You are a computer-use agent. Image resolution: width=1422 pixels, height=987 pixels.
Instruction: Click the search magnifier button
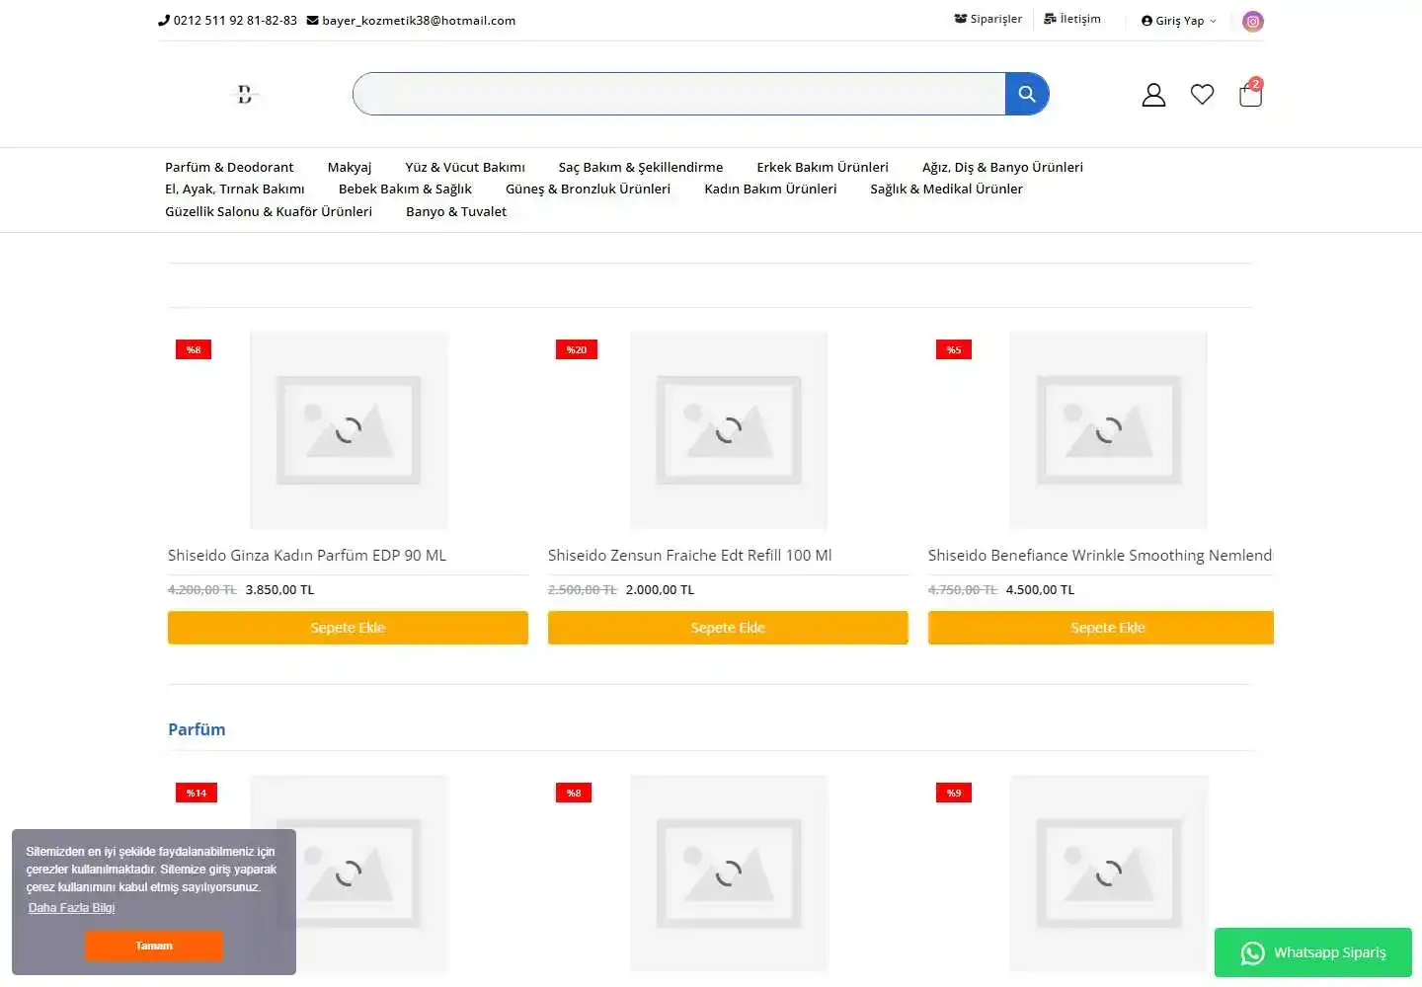[1027, 94]
